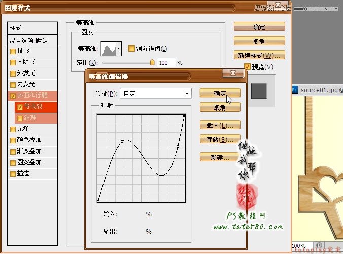The height and width of the screenshot is (254, 343).
Task: Toggle the 预览(V) preview checkbox
Action: click(248, 67)
